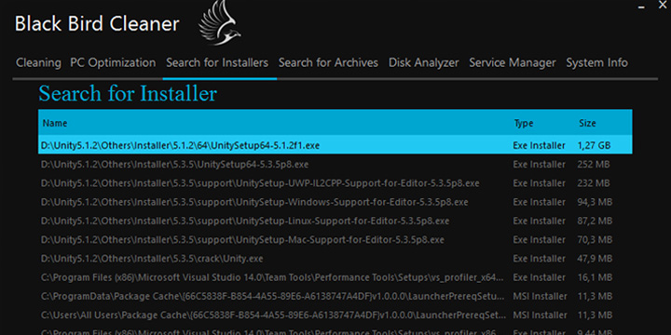Minimize the Black Bird Cleaner window
Screen dimensions: 671x335
(x=641, y=7)
